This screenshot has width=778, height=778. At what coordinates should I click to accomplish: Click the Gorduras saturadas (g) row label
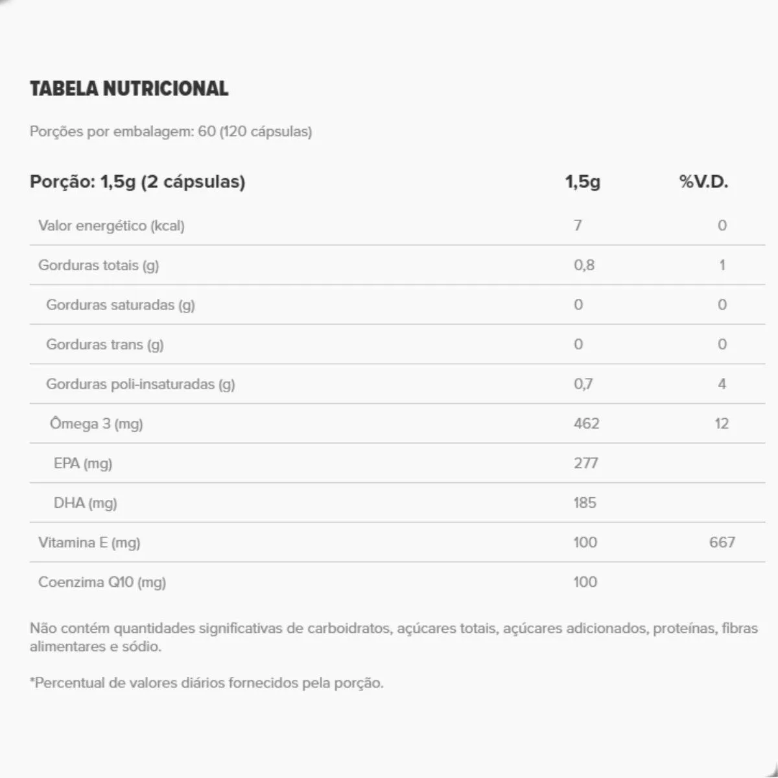pos(120,305)
